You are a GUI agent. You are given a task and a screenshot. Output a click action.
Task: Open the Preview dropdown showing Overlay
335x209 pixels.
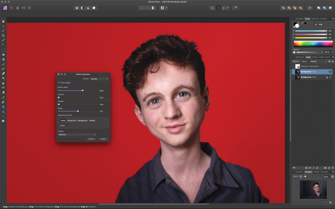click(99, 79)
